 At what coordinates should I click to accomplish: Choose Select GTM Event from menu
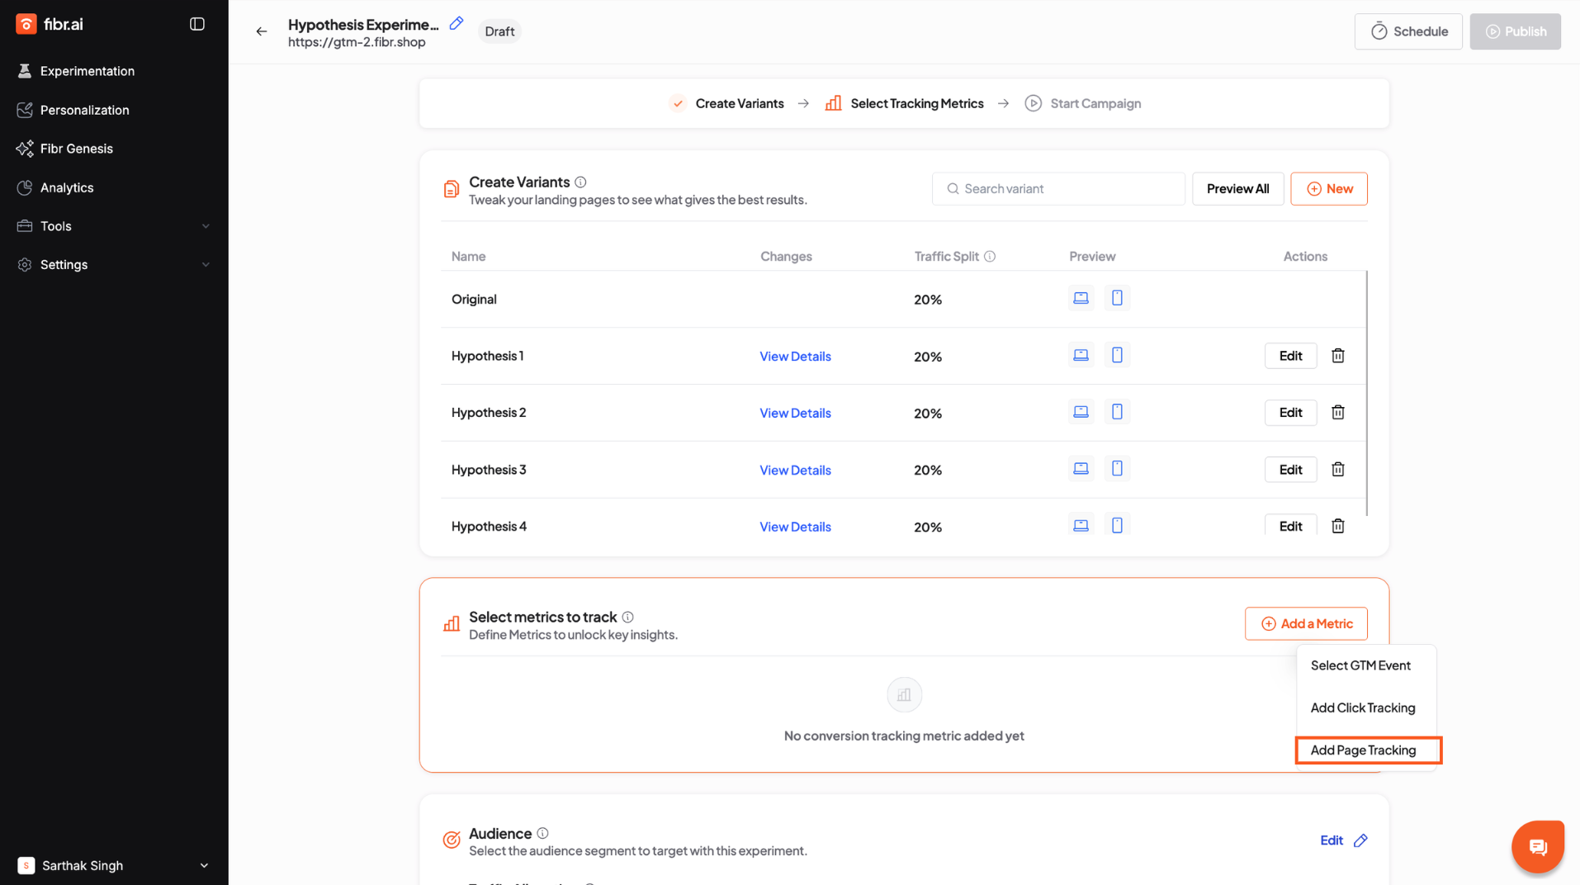(x=1360, y=665)
